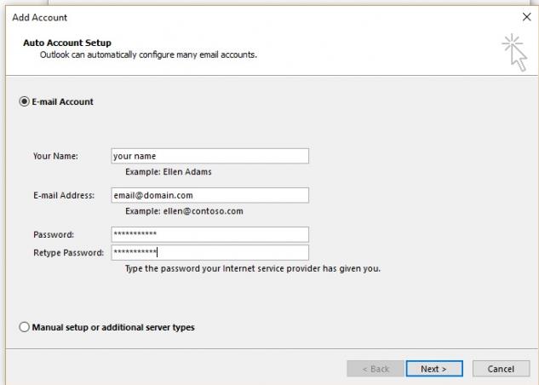539x385 pixels.
Task: Click the Add Account title text
Action: click(x=40, y=17)
